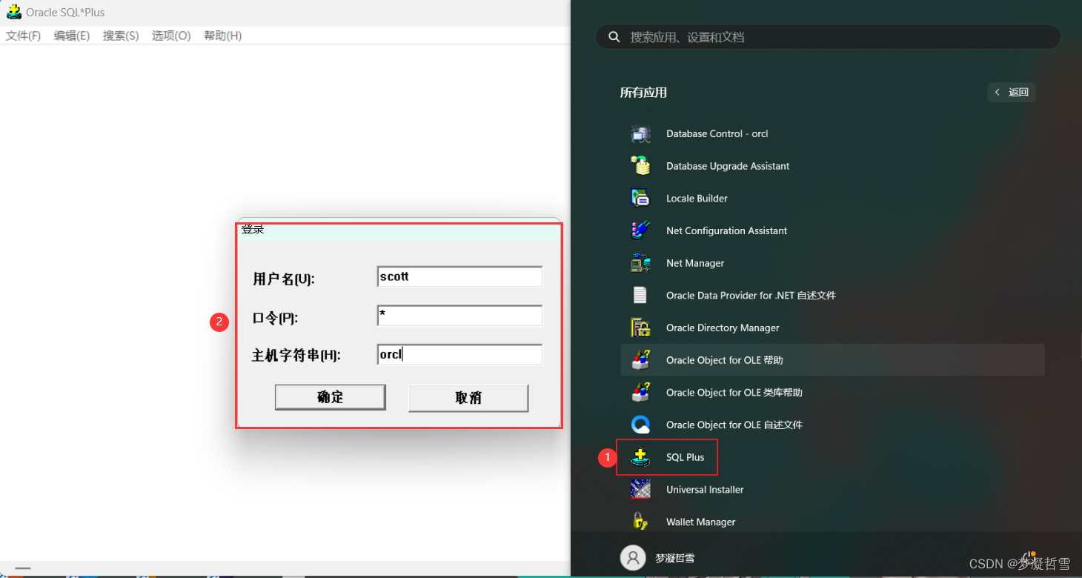Open the Database Upgrade Assistant
The height and width of the screenshot is (578, 1082).
[727, 166]
